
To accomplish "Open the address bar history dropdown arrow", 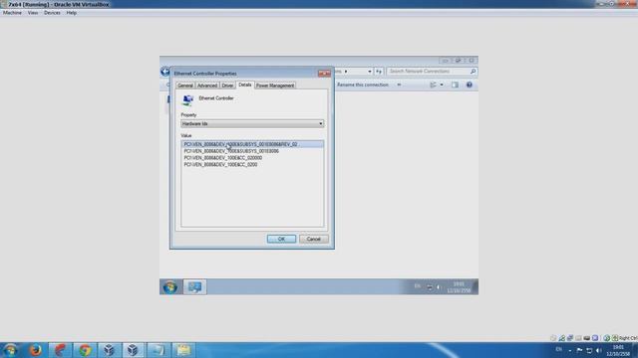I will (x=370, y=72).
